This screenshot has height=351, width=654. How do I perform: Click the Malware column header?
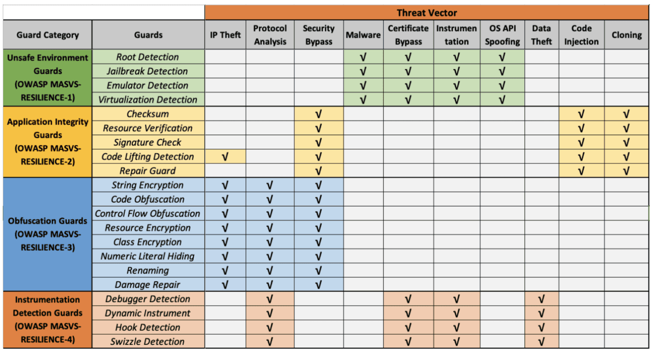point(363,35)
